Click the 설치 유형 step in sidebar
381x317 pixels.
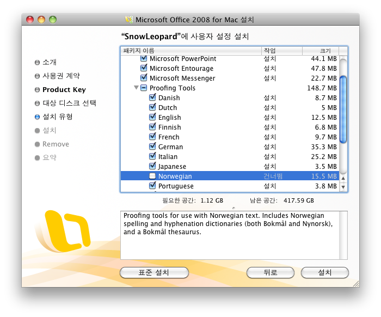tap(58, 117)
